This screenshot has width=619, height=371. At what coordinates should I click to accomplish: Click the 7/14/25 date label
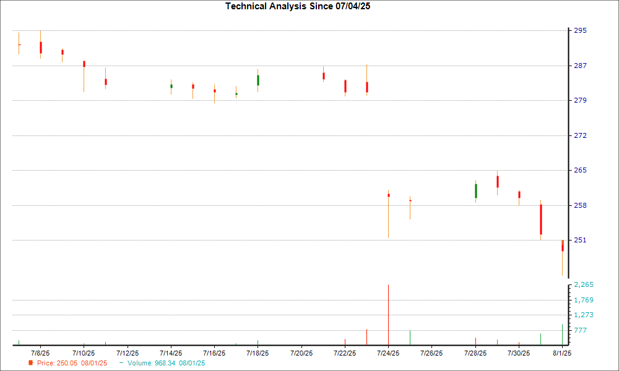[x=171, y=353]
